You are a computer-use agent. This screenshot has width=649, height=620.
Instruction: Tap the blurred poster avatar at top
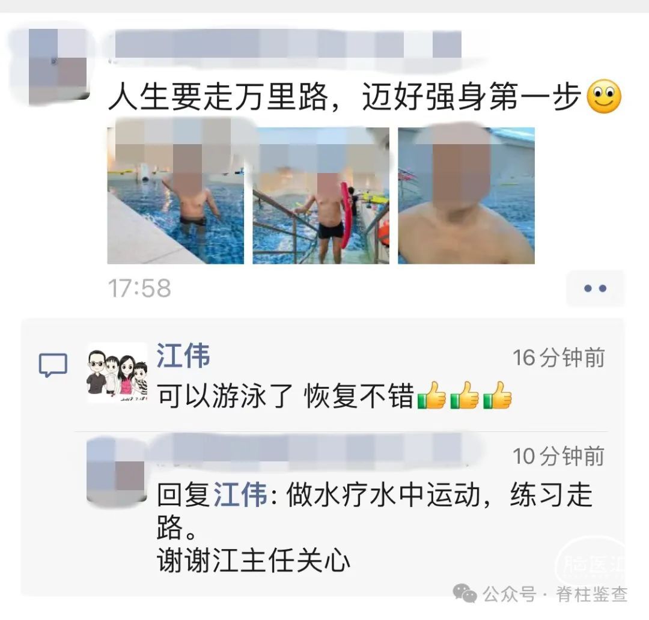58,66
